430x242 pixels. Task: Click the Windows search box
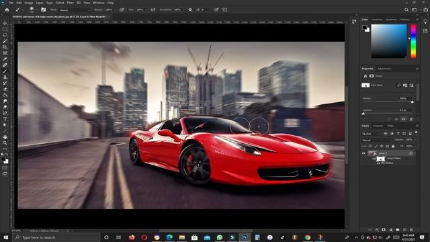(x=56, y=237)
